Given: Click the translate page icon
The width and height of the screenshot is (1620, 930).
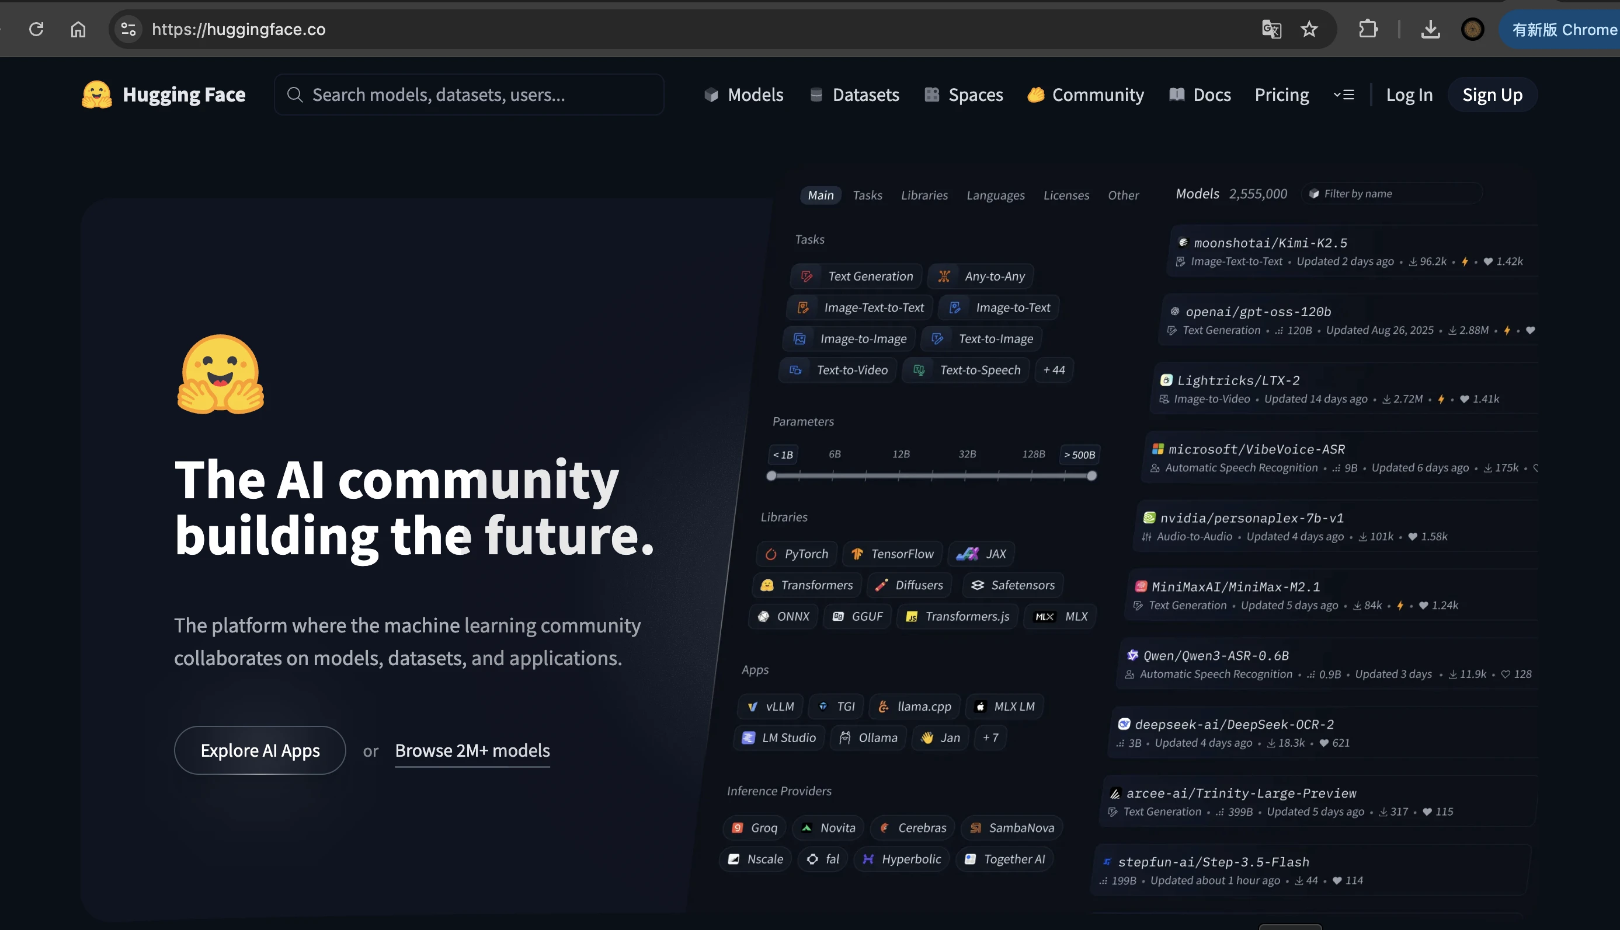Looking at the screenshot, I should 1271,29.
